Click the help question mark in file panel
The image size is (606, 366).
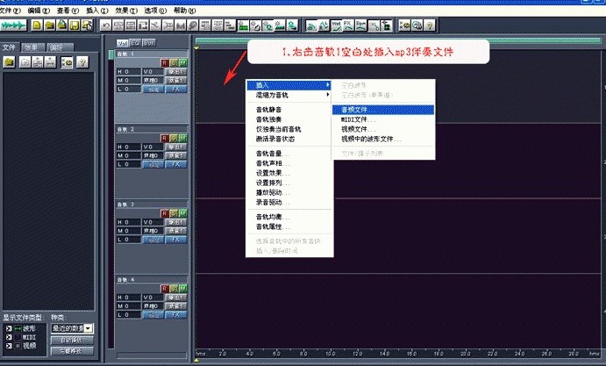(x=82, y=62)
